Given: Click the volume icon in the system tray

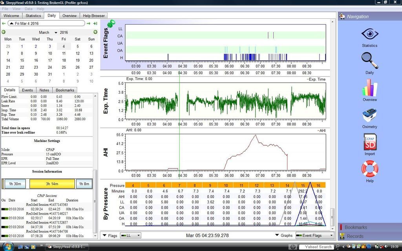Looking at the screenshot, I should (386, 247).
